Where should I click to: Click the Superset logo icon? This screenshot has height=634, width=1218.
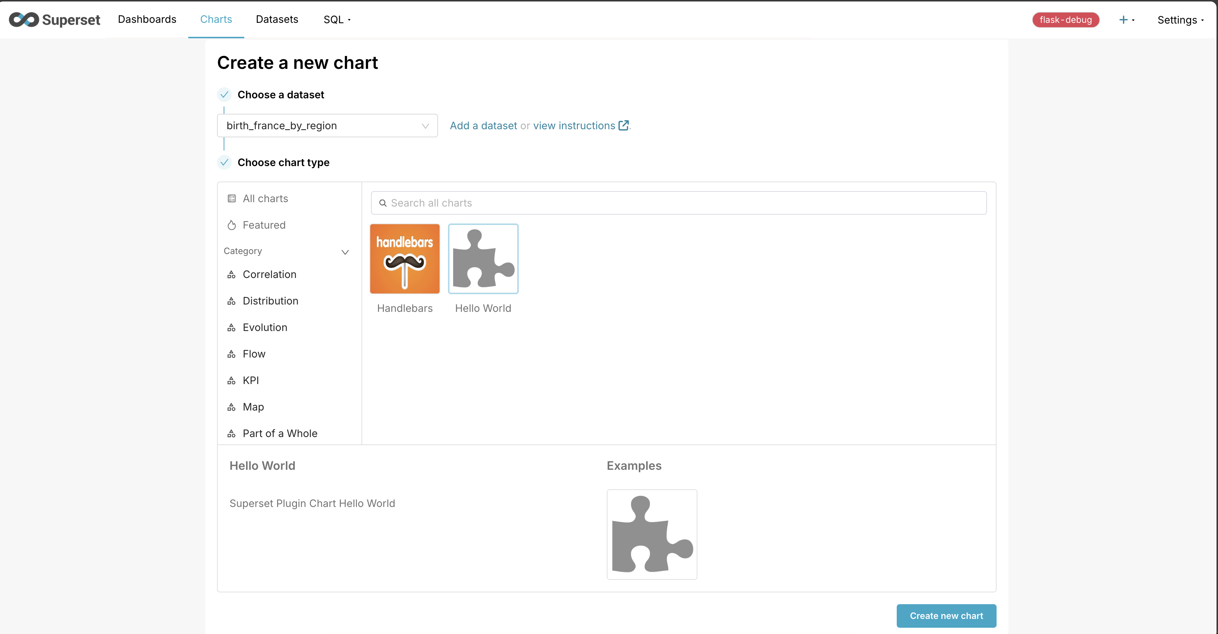coord(24,20)
